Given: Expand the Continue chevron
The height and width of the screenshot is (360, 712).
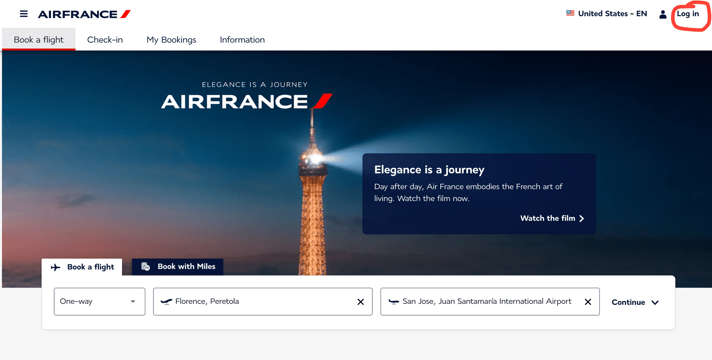Looking at the screenshot, I should click(655, 302).
